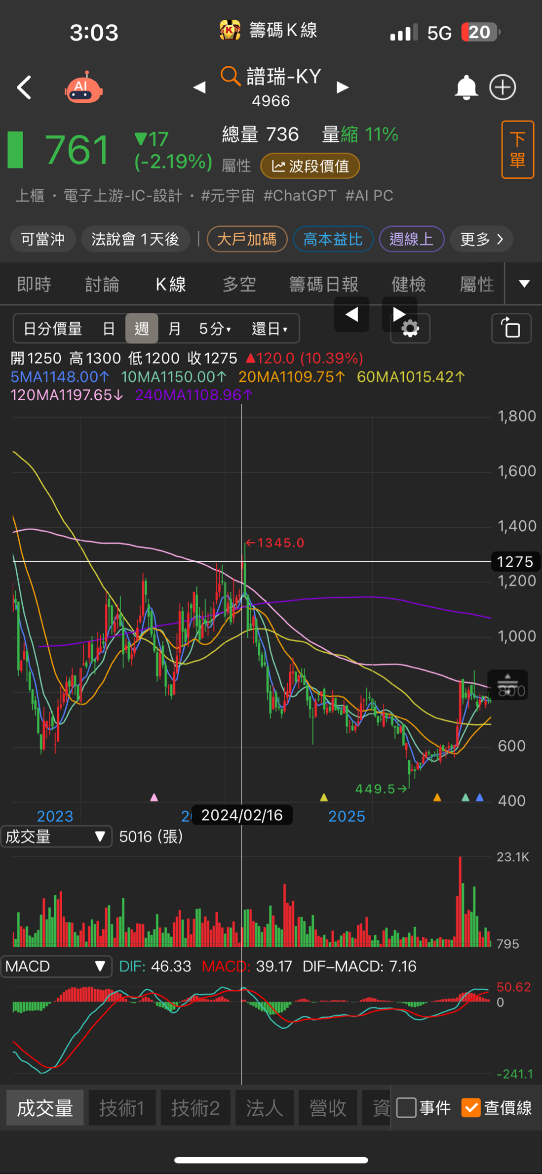Select daily 日 period
Viewport: 542px width, 1174px height.
tap(109, 329)
